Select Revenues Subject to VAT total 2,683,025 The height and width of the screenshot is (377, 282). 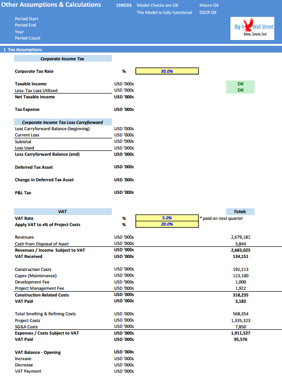coord(241,250)
